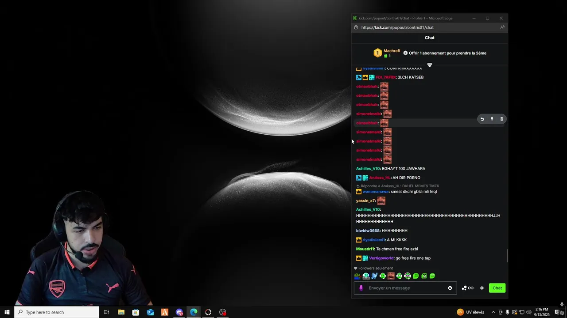Open Outlook from the taskbar
This screenshot has width=567, height=318.
click(150, 312)
